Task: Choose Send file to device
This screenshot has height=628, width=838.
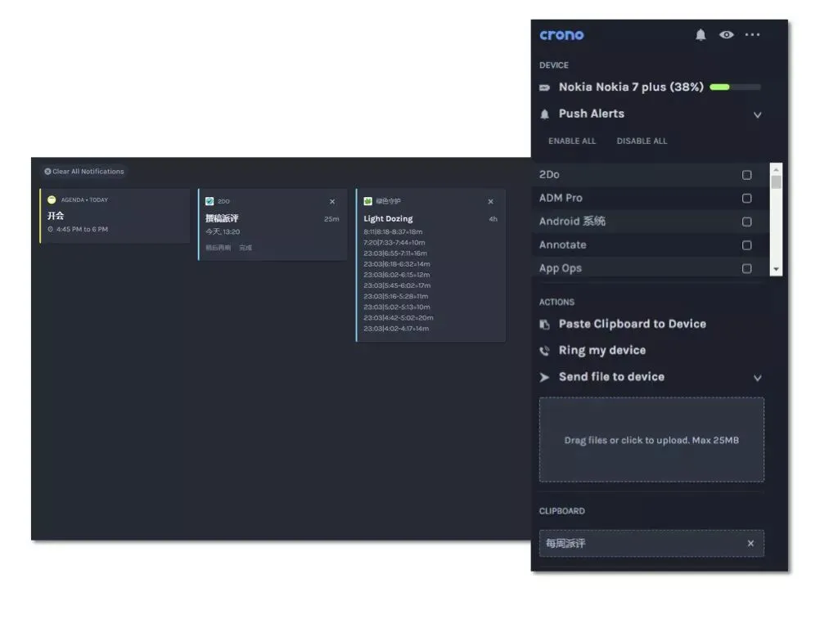Action: [611, 377]
